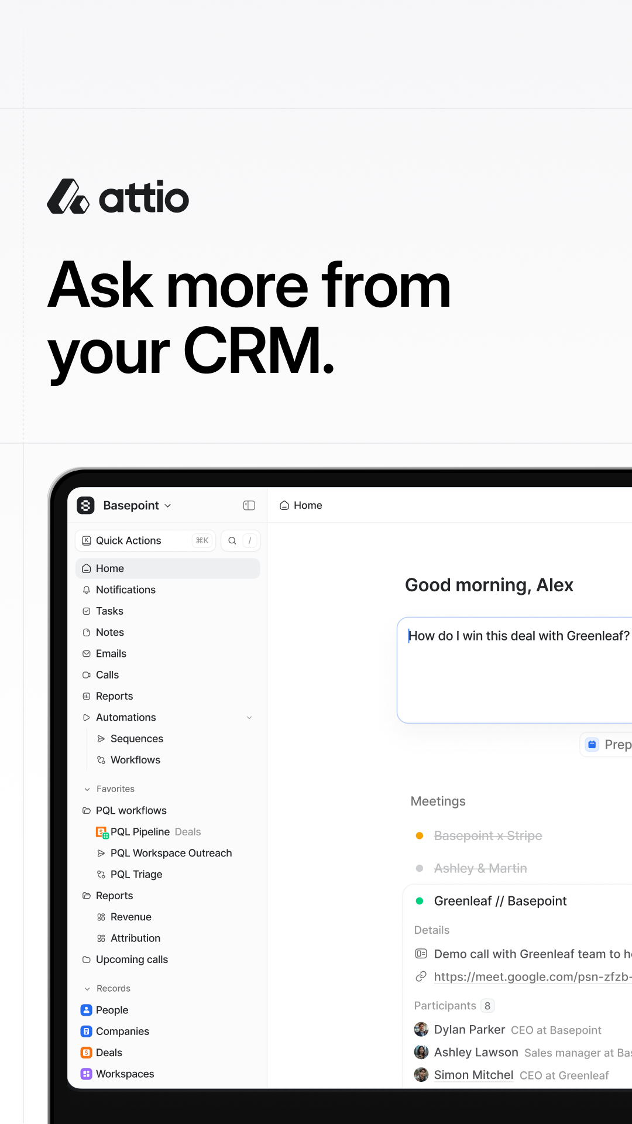Open Tasks in the sidebar

[x=167, y=611]
